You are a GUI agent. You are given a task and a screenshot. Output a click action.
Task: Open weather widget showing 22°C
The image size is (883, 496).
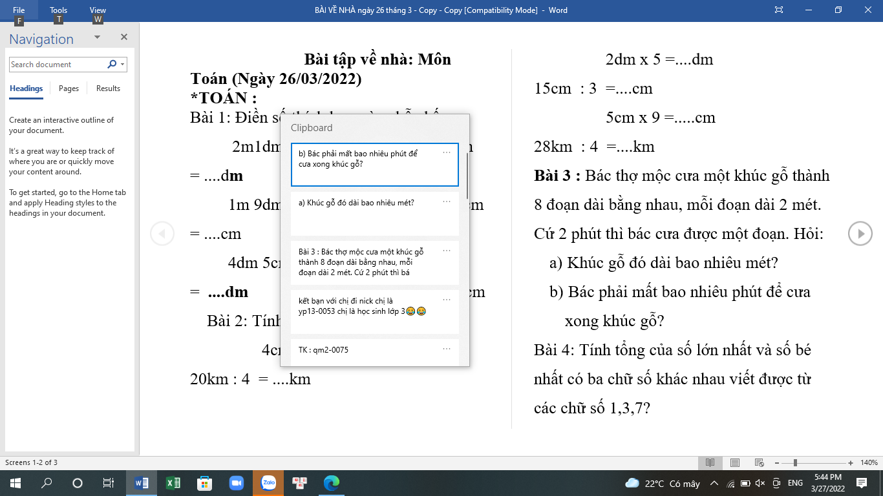click(x=663, y=484)
